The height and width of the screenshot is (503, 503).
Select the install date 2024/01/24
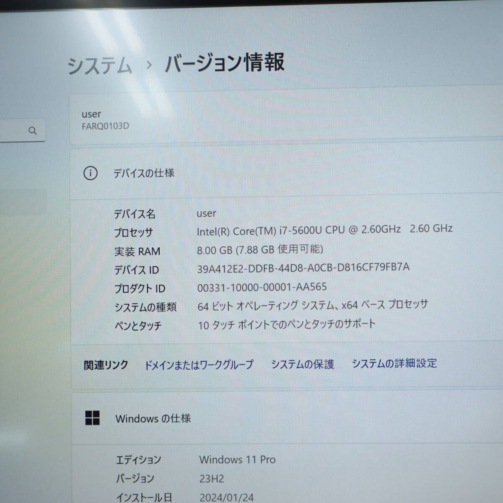(226, 498)
